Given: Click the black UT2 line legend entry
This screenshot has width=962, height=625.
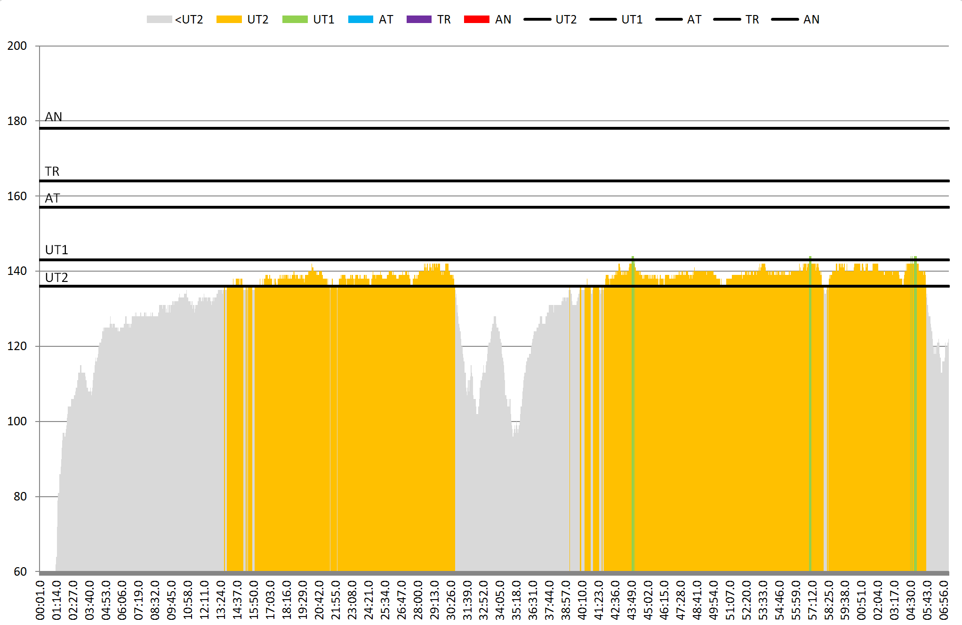Looking at the screenshot, I should (x=537, y=19).
